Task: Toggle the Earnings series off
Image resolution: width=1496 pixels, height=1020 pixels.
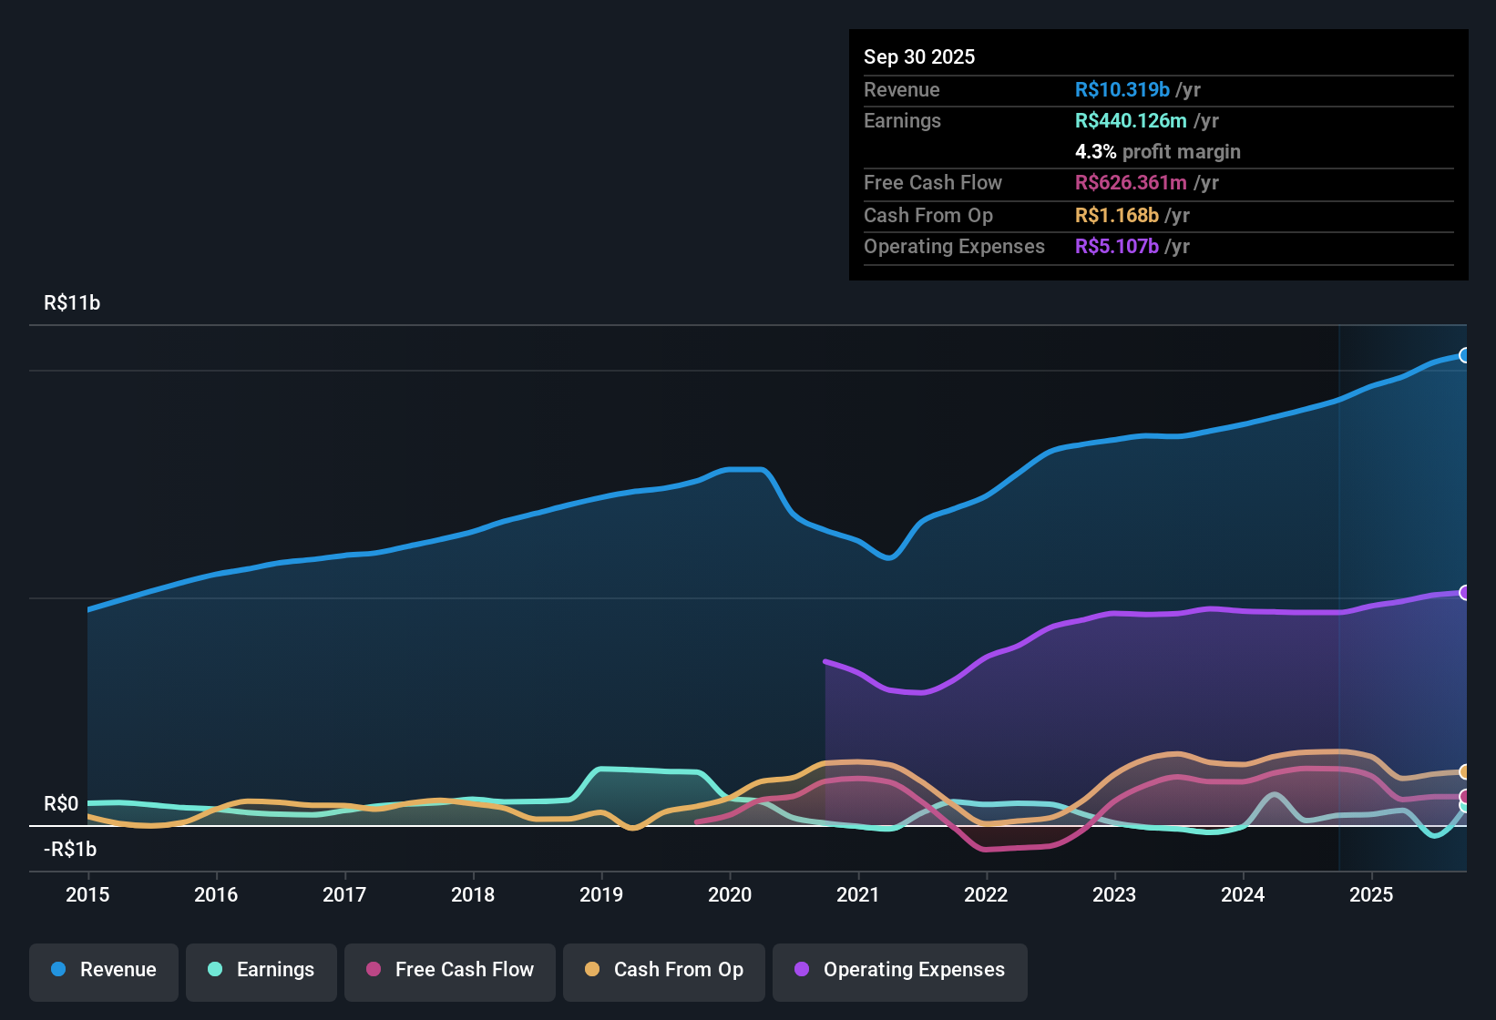Action: (x=261, y=971)
